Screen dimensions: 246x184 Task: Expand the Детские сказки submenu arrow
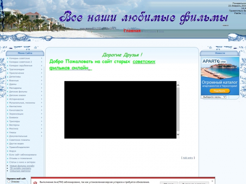coord(41,95)
